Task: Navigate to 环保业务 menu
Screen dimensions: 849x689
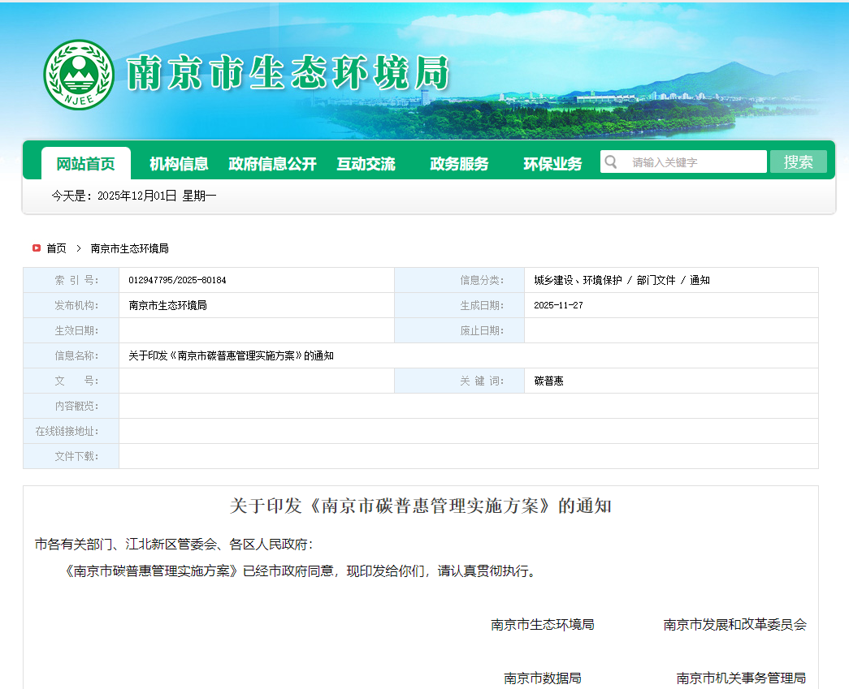Action: [x=552, y=164]
